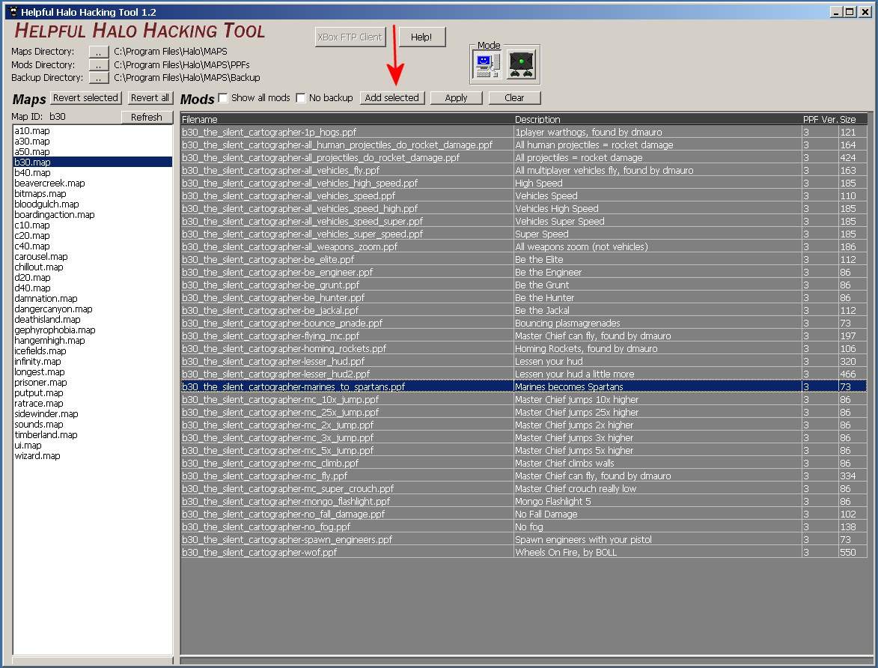Select a30.map in maps list
The height and width of the screenshot is (668, 878).
(93, 142)
